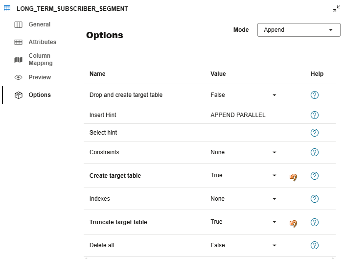The image size is (345, 259).
Task: Open help for Indexes option
Action: click(315, 199)
